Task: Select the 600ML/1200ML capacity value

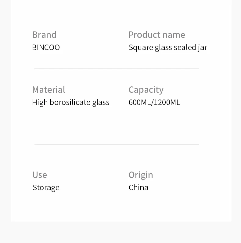Action: point(154,103)
